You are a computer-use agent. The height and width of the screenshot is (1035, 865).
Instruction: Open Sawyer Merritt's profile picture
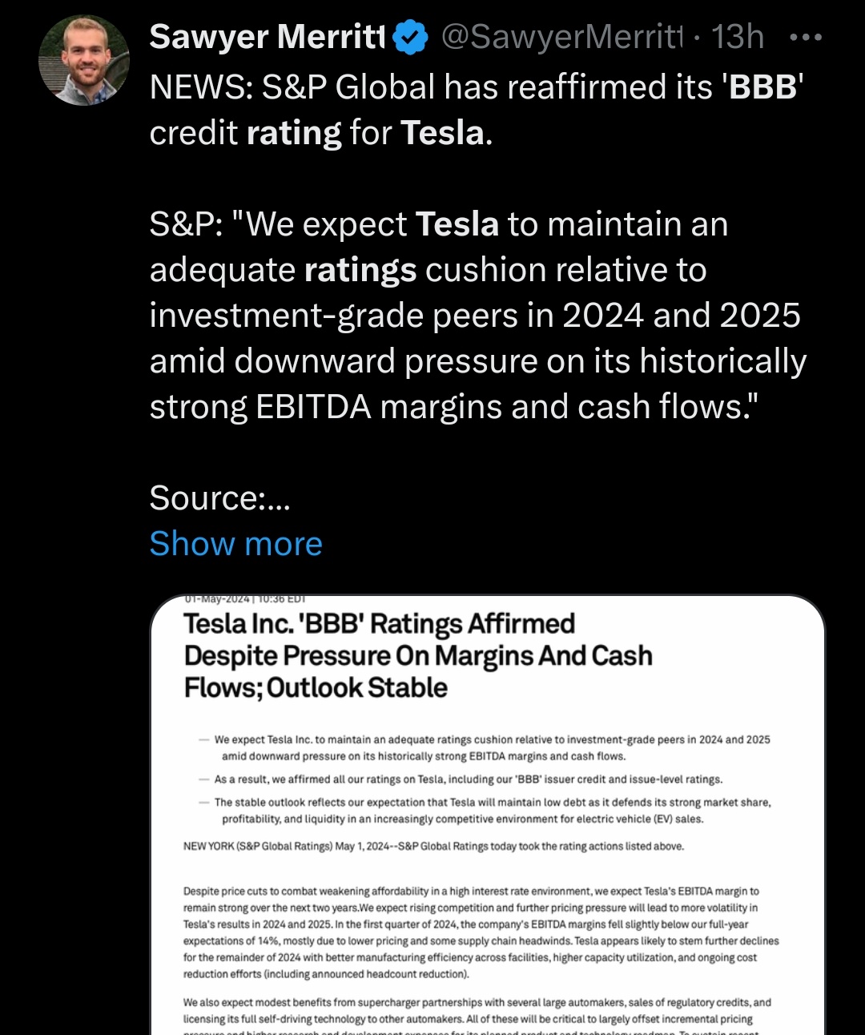pos(84,61)
